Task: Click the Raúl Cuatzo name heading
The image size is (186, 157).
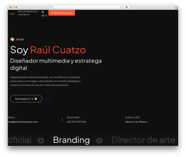Action: pyautogui.click(x=58, y=50)
